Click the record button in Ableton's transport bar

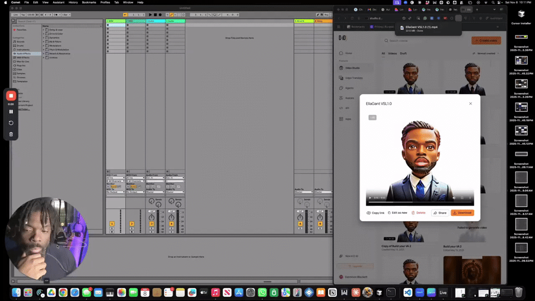[x=160, y=15]
